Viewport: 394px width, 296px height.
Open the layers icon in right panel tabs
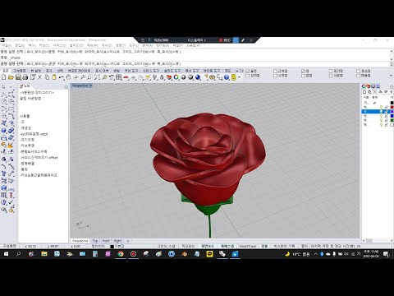(369, 86)
